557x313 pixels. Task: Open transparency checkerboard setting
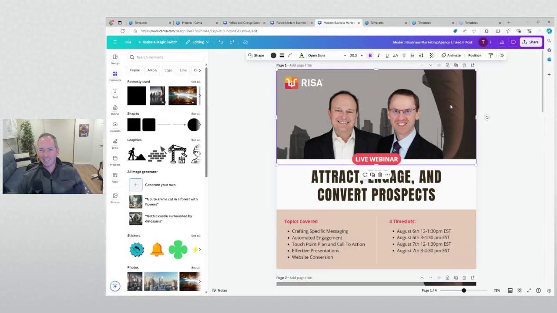point(432,55)
